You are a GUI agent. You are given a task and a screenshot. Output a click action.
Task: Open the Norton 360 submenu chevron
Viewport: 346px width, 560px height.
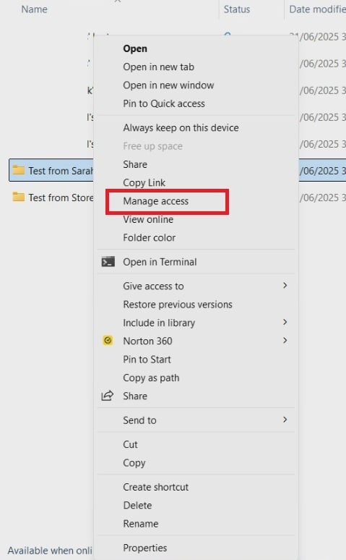[x=285, y=340]
